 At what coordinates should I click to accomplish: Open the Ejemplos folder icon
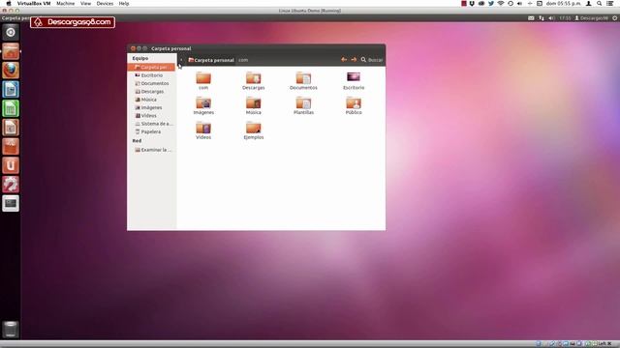pyautogui.click(x=254, y=130)
